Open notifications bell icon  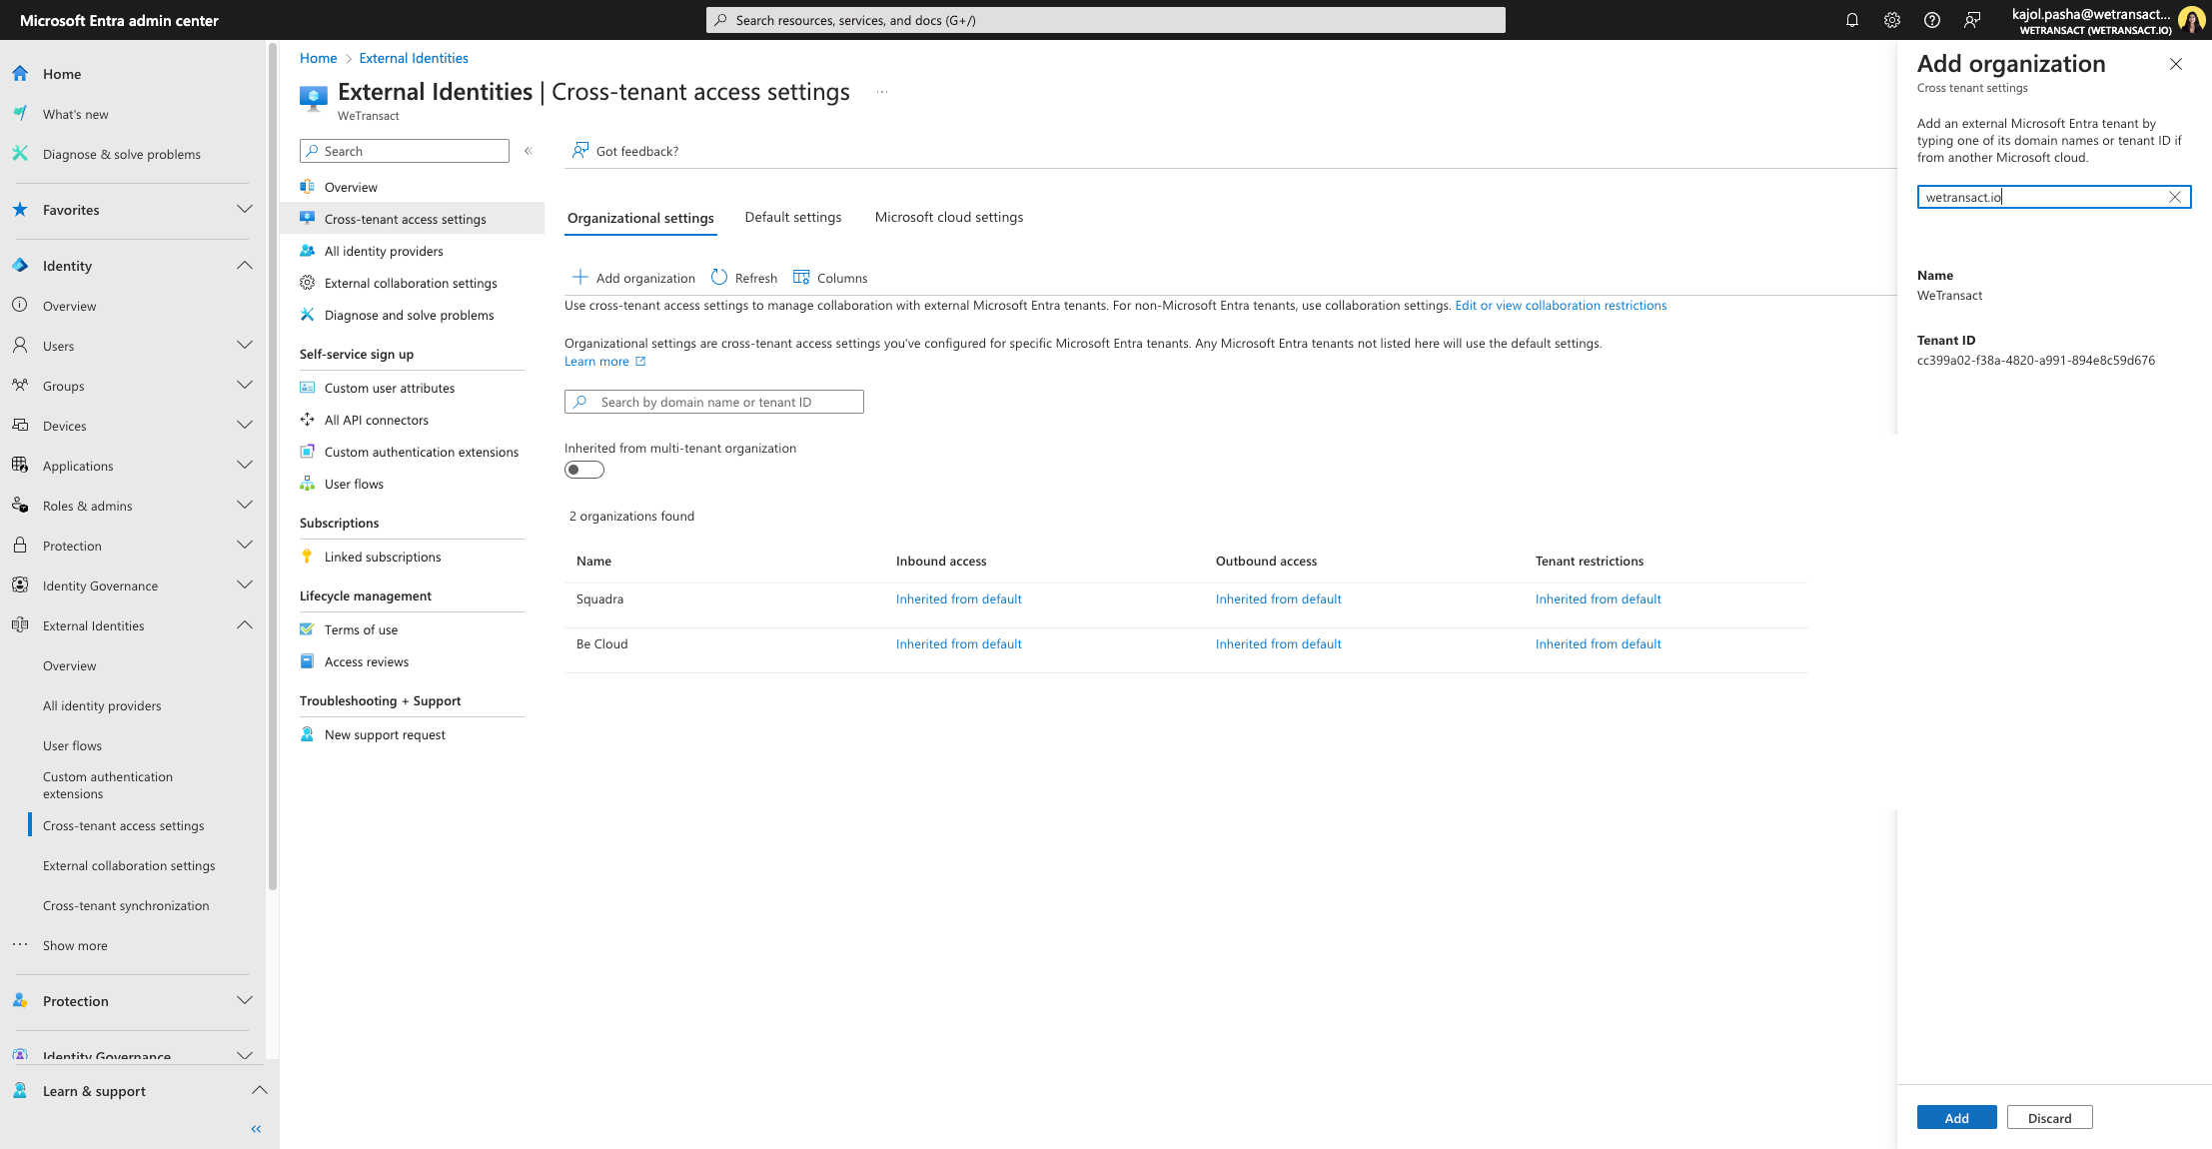click(1851, 20)
